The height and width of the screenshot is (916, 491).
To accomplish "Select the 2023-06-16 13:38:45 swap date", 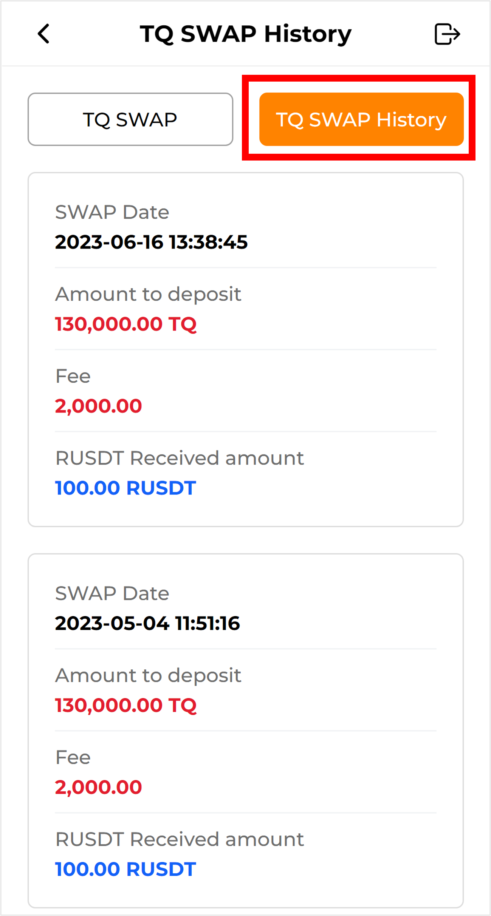I will [151, 242].
